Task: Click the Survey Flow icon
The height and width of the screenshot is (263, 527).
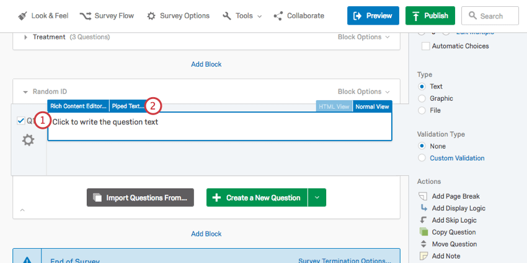Action: 85,15
